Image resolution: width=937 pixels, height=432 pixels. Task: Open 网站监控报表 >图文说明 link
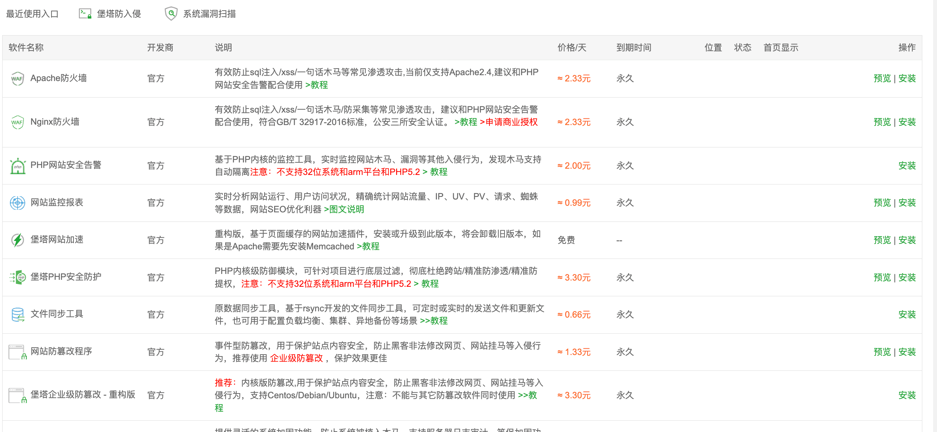pyautogui.click(x=344, y=209)
